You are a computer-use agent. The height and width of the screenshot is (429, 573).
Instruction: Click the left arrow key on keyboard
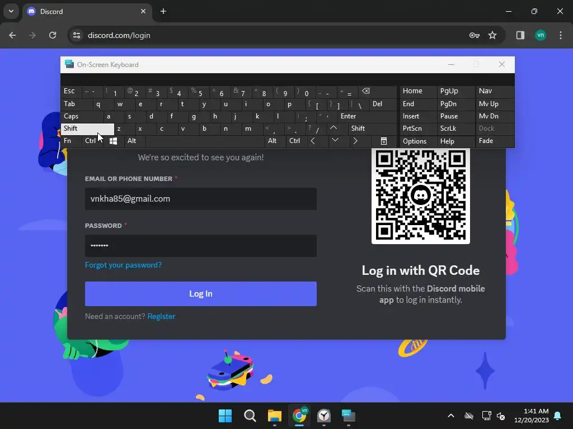pos(313,141)
